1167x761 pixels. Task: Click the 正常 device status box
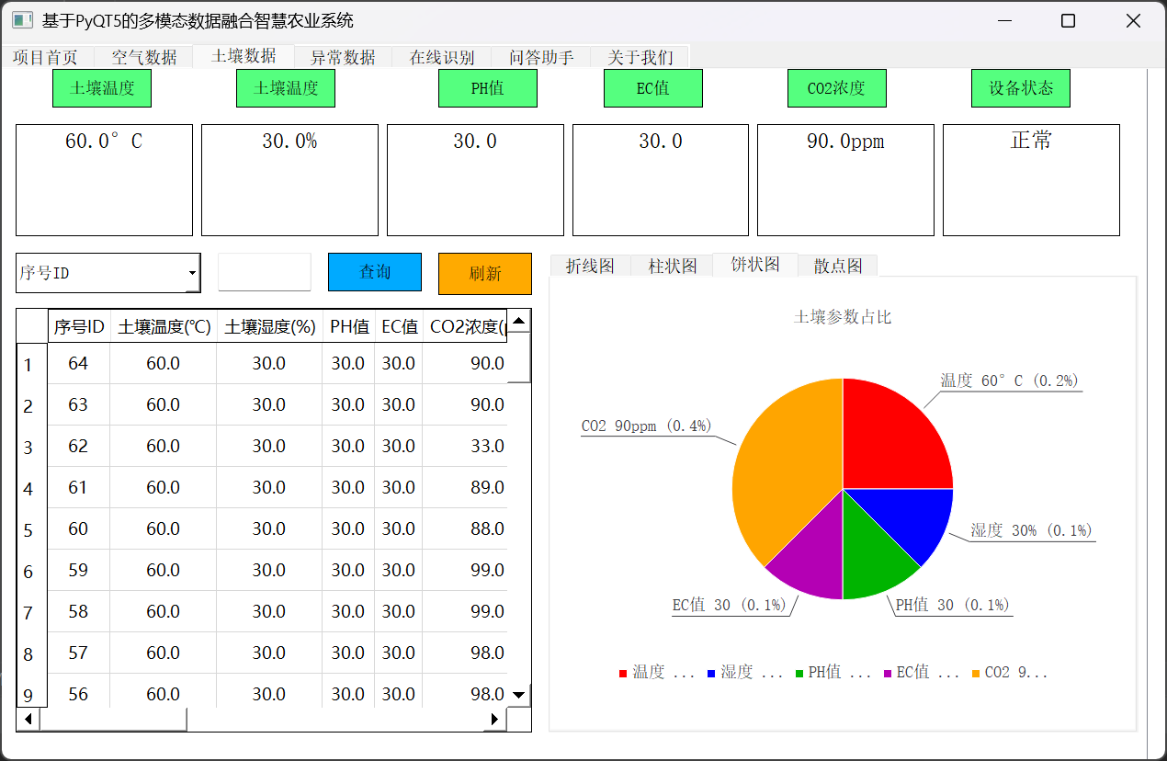(1031, 180)
